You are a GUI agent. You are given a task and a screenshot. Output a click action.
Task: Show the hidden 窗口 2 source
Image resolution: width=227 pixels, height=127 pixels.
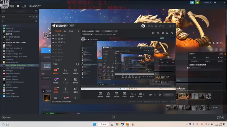[53, 49]
